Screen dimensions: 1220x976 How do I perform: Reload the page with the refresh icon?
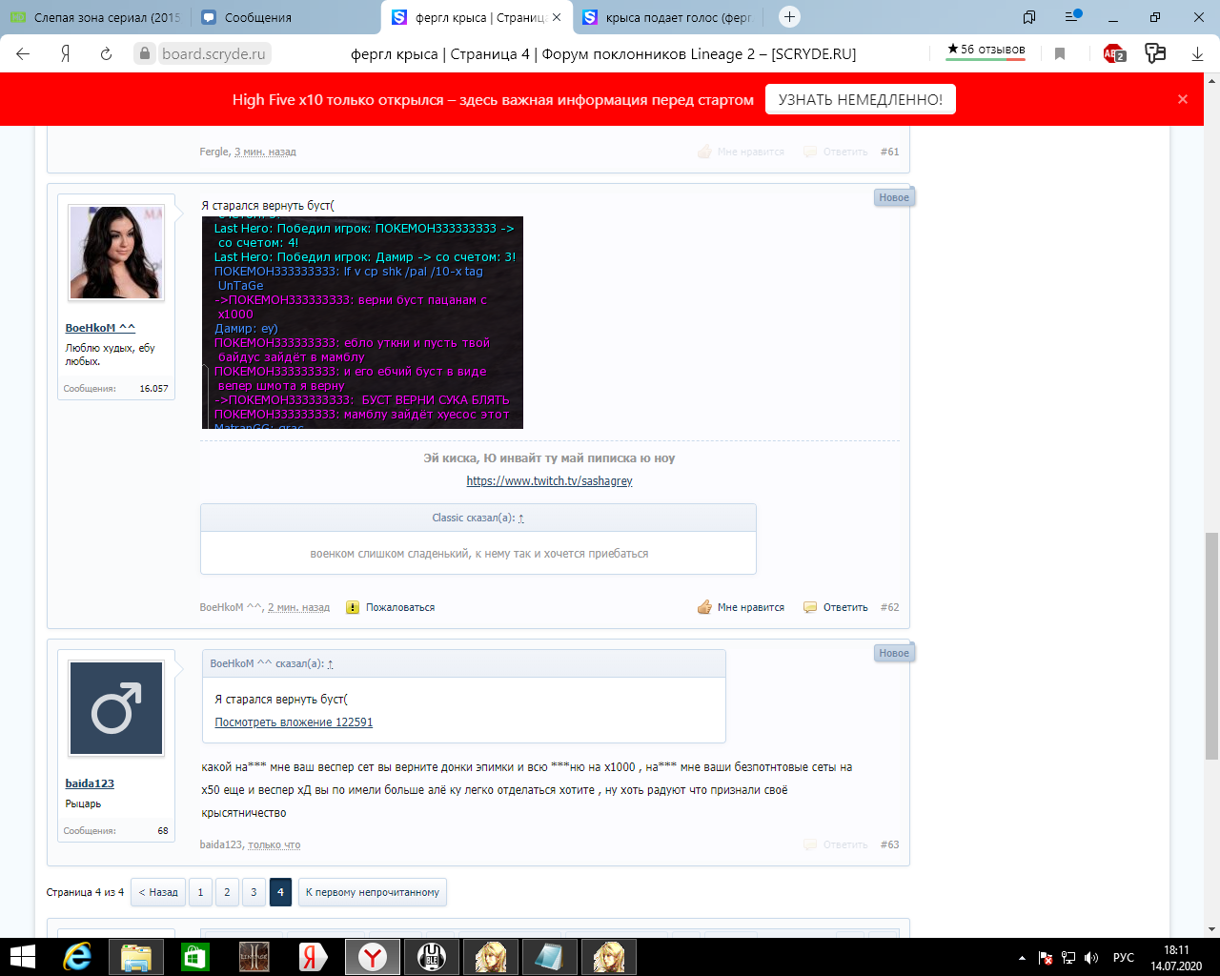click(x=105, y=53)
